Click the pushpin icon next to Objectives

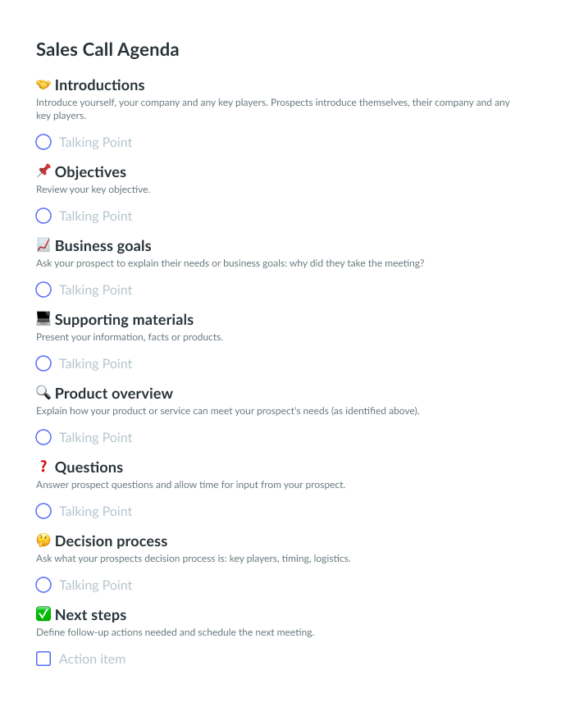pos(43,171)
